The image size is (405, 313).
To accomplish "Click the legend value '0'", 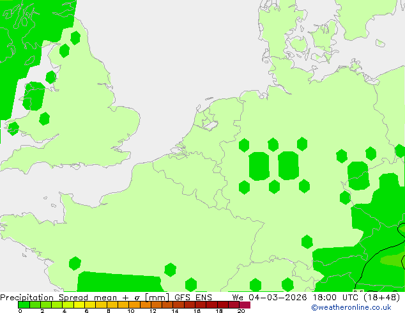I will coord(20,310).
